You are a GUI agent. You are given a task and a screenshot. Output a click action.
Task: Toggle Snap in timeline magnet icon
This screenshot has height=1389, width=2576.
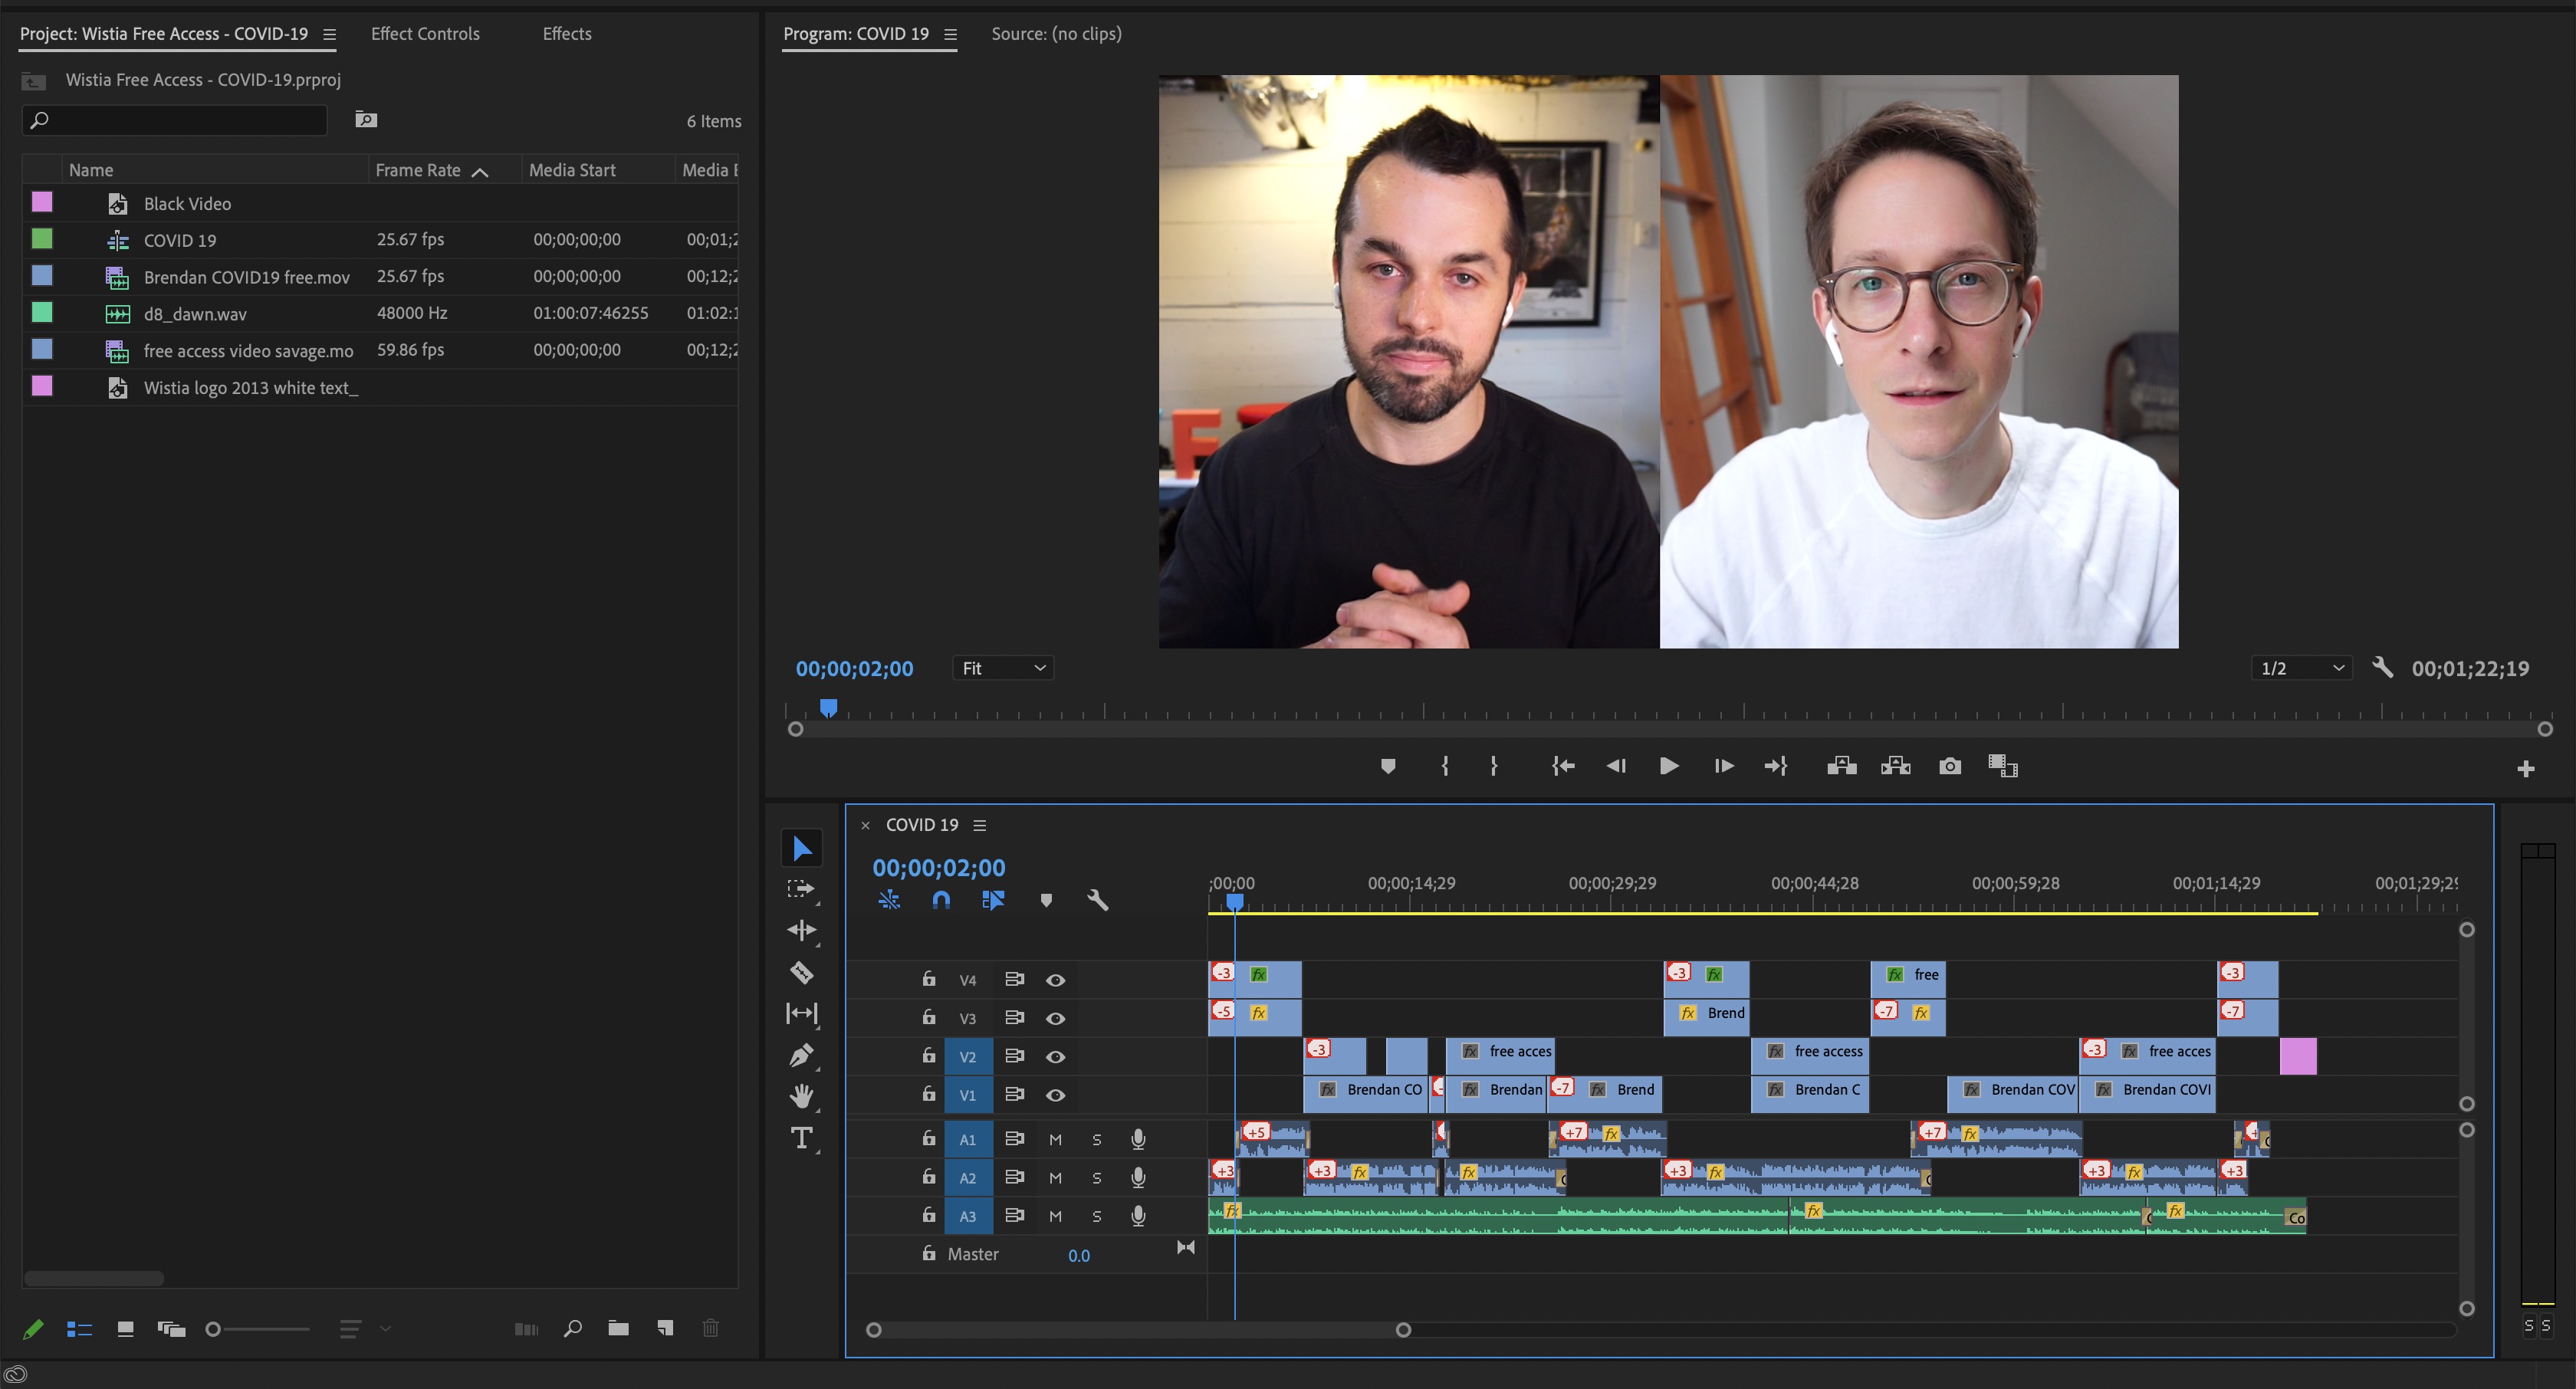point(941,900)
